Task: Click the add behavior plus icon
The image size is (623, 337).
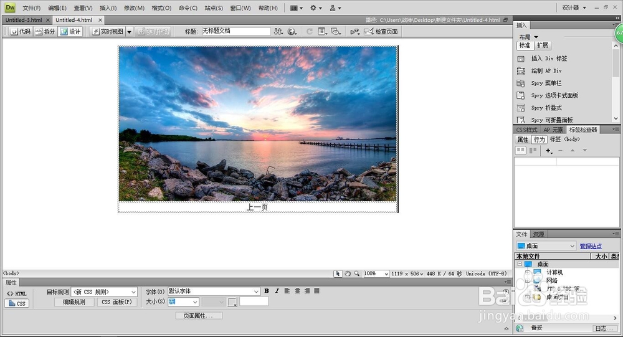Action: (549, 151)
